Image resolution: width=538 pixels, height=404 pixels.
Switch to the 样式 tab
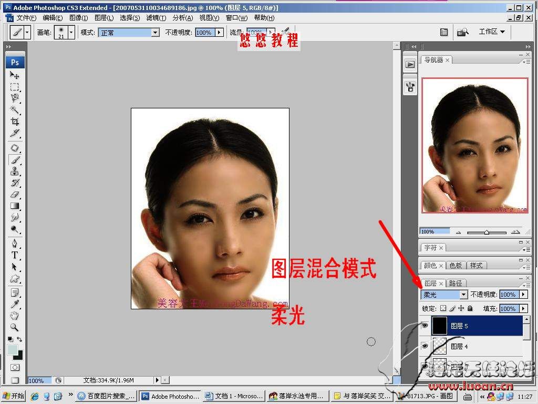click(x=476, y=265)
